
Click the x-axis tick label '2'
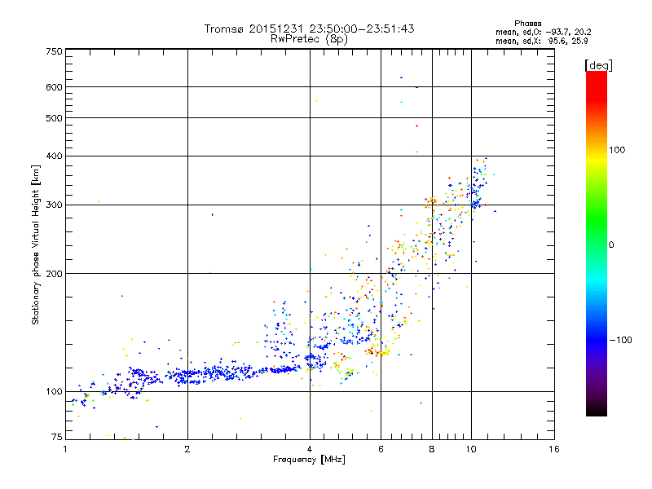(187, 449)
